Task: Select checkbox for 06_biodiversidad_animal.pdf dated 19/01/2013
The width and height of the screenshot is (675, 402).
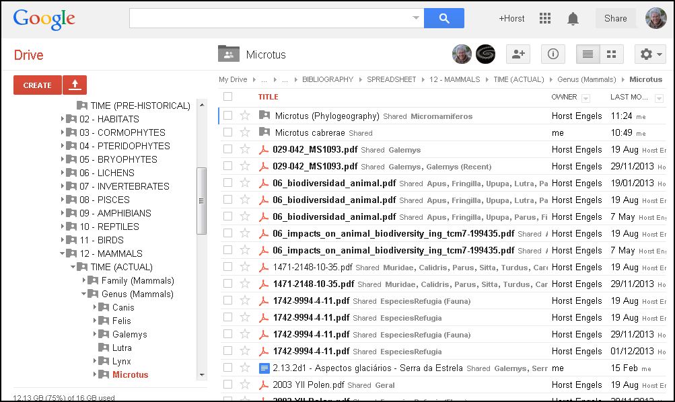Action: pos(227,182)
